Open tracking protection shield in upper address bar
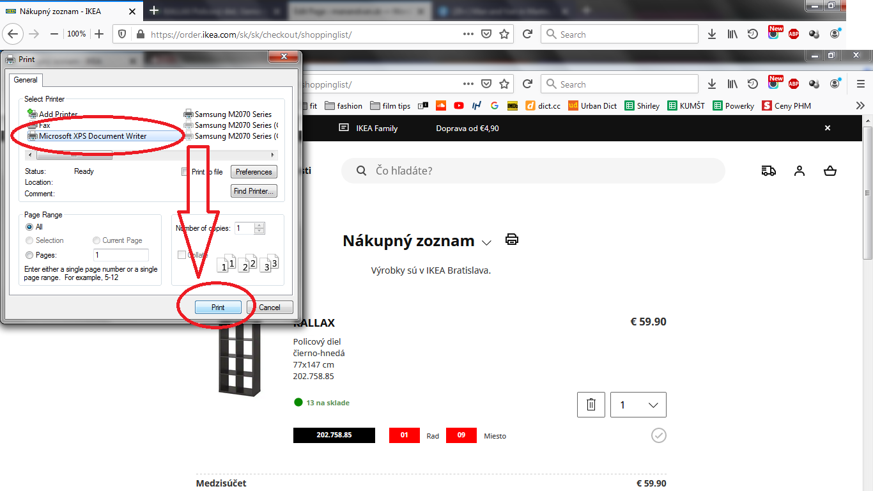This screenshot has height=491, width=873. pos(123,35)
